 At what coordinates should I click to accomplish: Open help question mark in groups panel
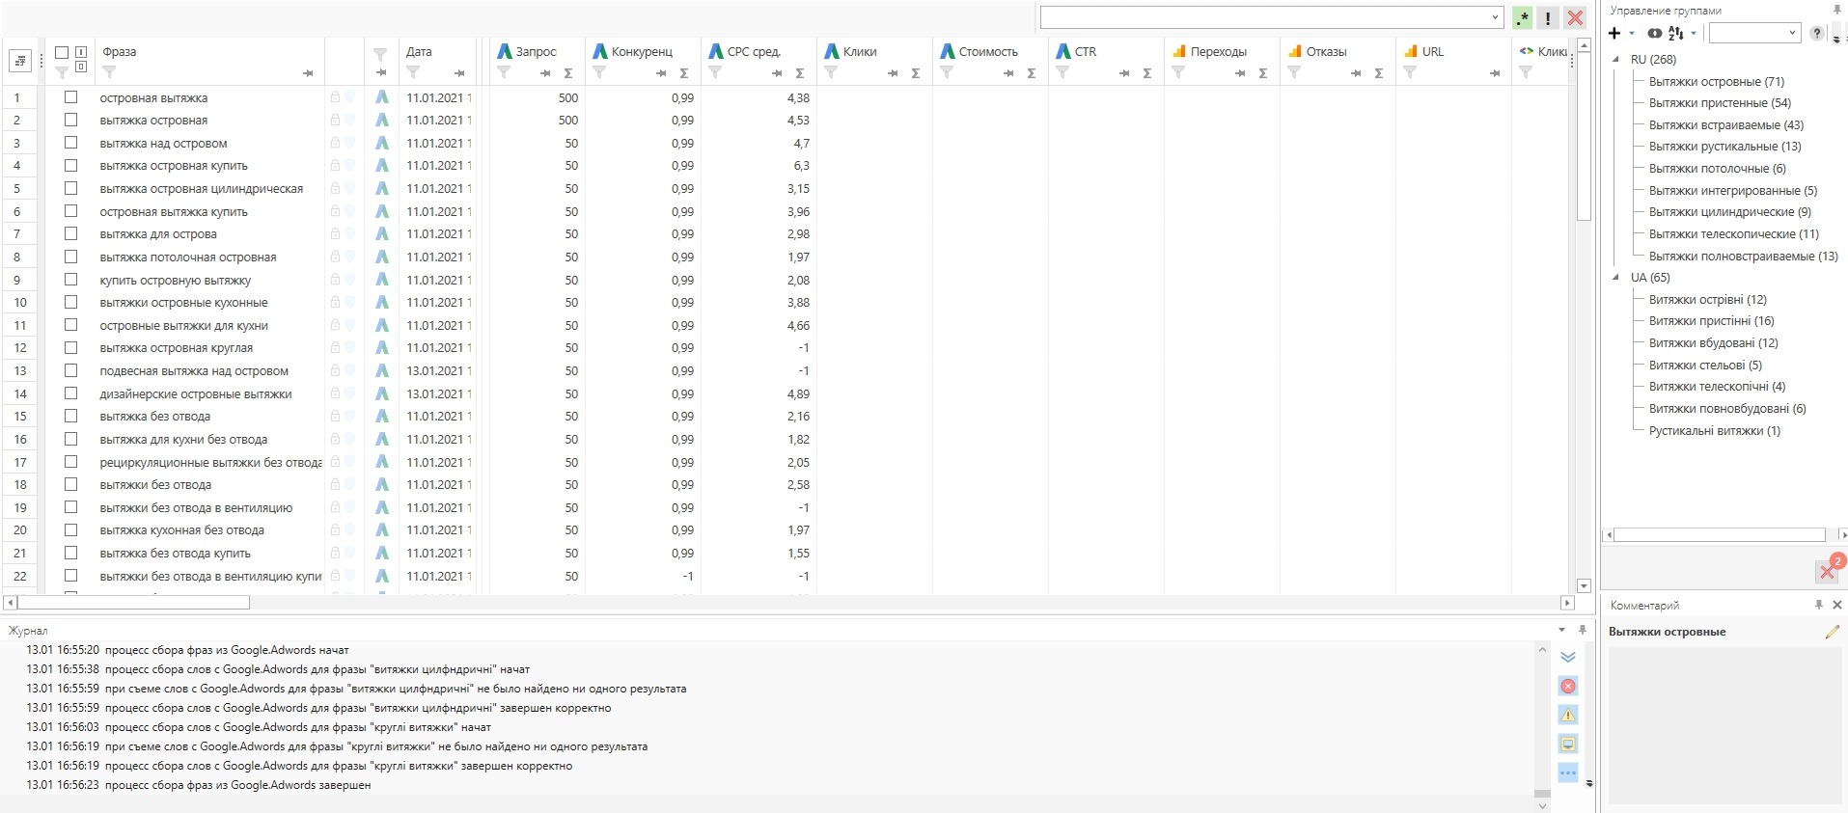[x=1817, y=34]
